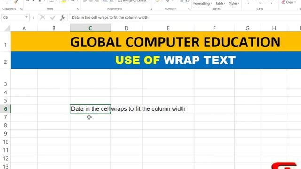Select column D header
The height and width of the screenshot is (169, 301).
point(127,28)
